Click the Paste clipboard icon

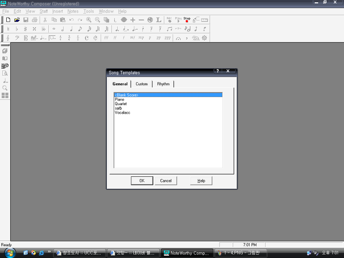pos(63,20)
